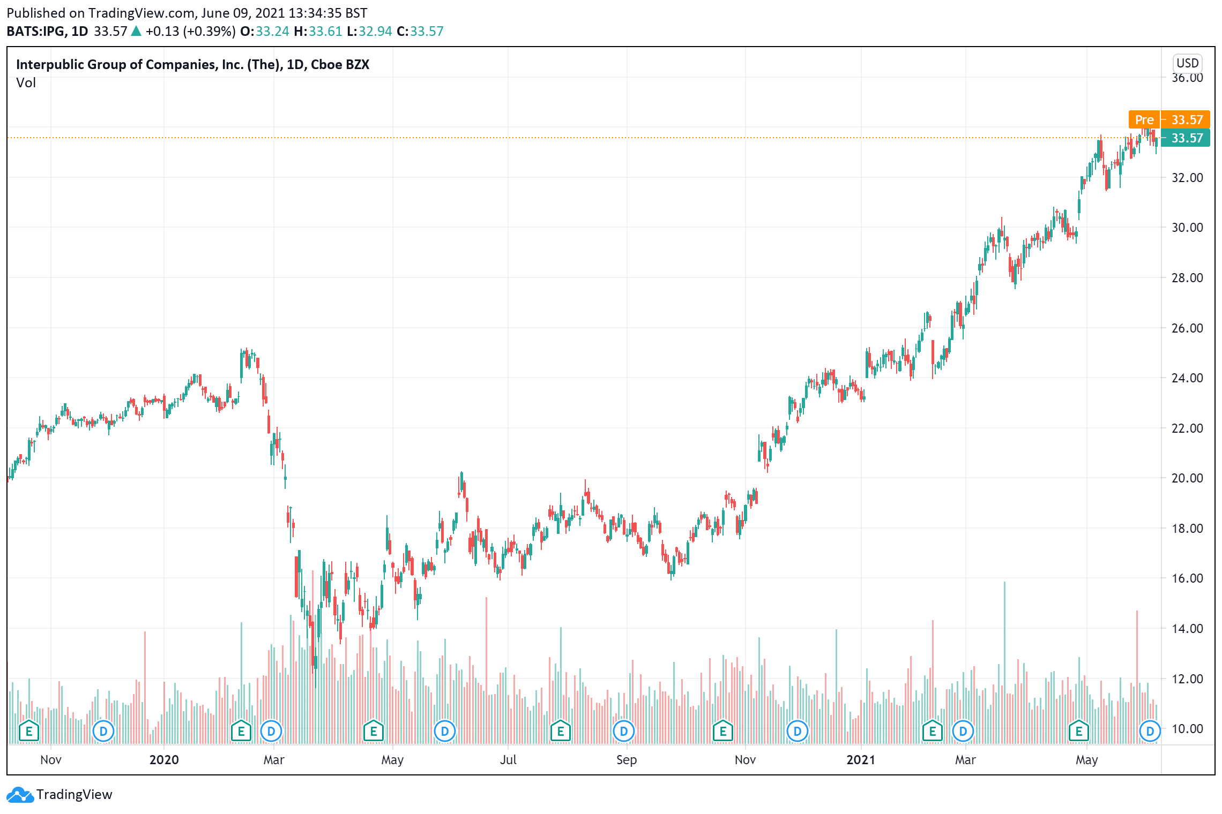
Task: Click the C:33.57 close value
Action: pyautogui.click(x=420, y=31)
